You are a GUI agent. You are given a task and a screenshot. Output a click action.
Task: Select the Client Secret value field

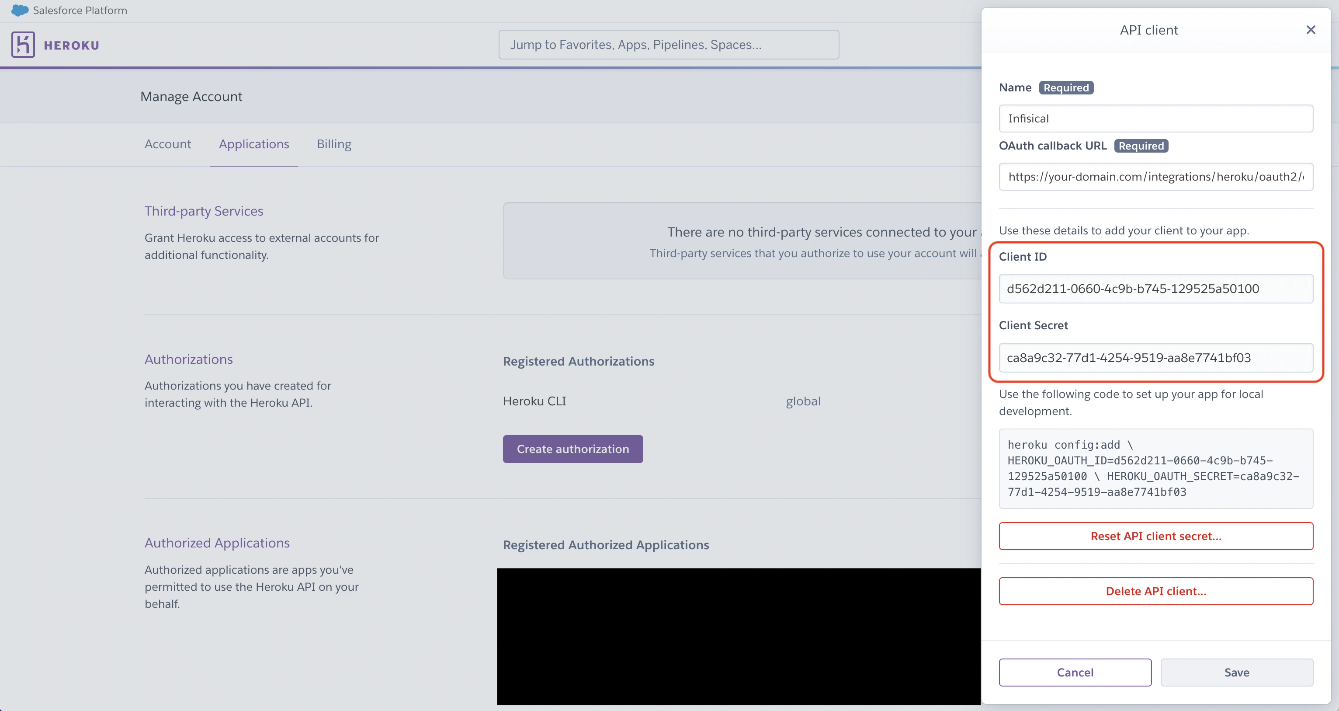tap(1155, 358)
